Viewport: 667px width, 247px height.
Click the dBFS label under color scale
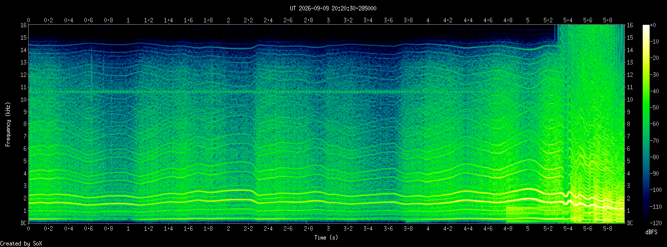tap(651, 232)
